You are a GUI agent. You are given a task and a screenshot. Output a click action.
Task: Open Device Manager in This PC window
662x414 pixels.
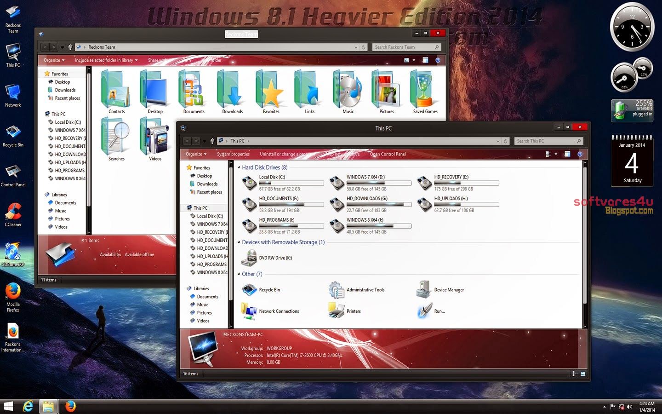(x=440, y=290)
